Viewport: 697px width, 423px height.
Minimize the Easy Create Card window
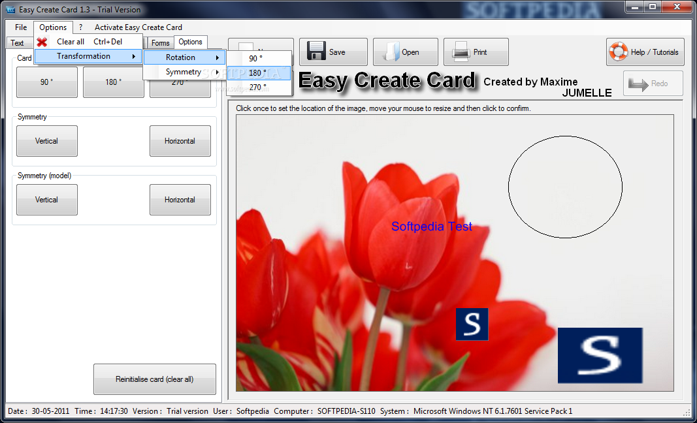point(634,7)
